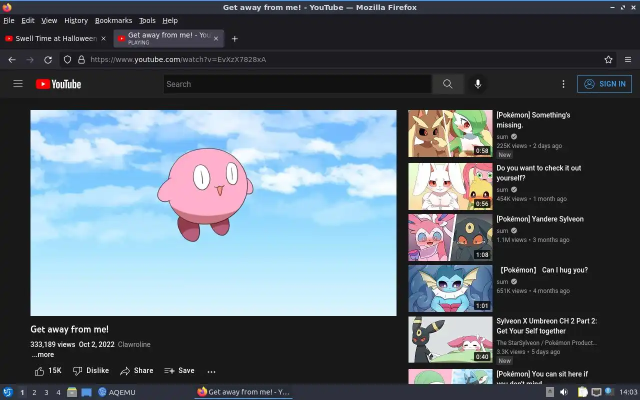Open Firefox application menu
Viewport: 640px width, 400px height.
(628, 59)
